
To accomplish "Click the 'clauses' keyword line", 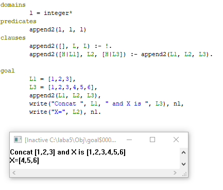I will tap(13, 38).
